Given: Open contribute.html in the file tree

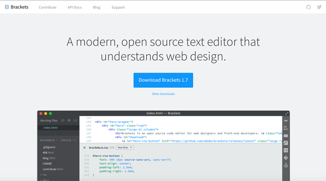Looking at the screenshot, I should (53, 169).
